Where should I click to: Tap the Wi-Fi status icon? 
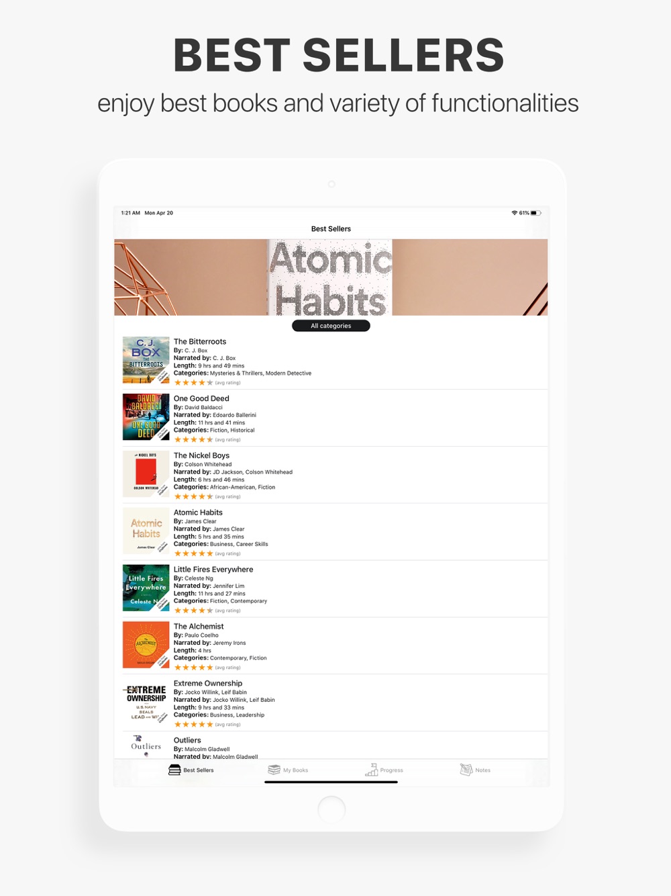[515, 213]
